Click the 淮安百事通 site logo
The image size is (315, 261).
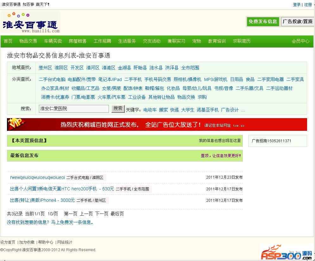(x=30, y=22)
